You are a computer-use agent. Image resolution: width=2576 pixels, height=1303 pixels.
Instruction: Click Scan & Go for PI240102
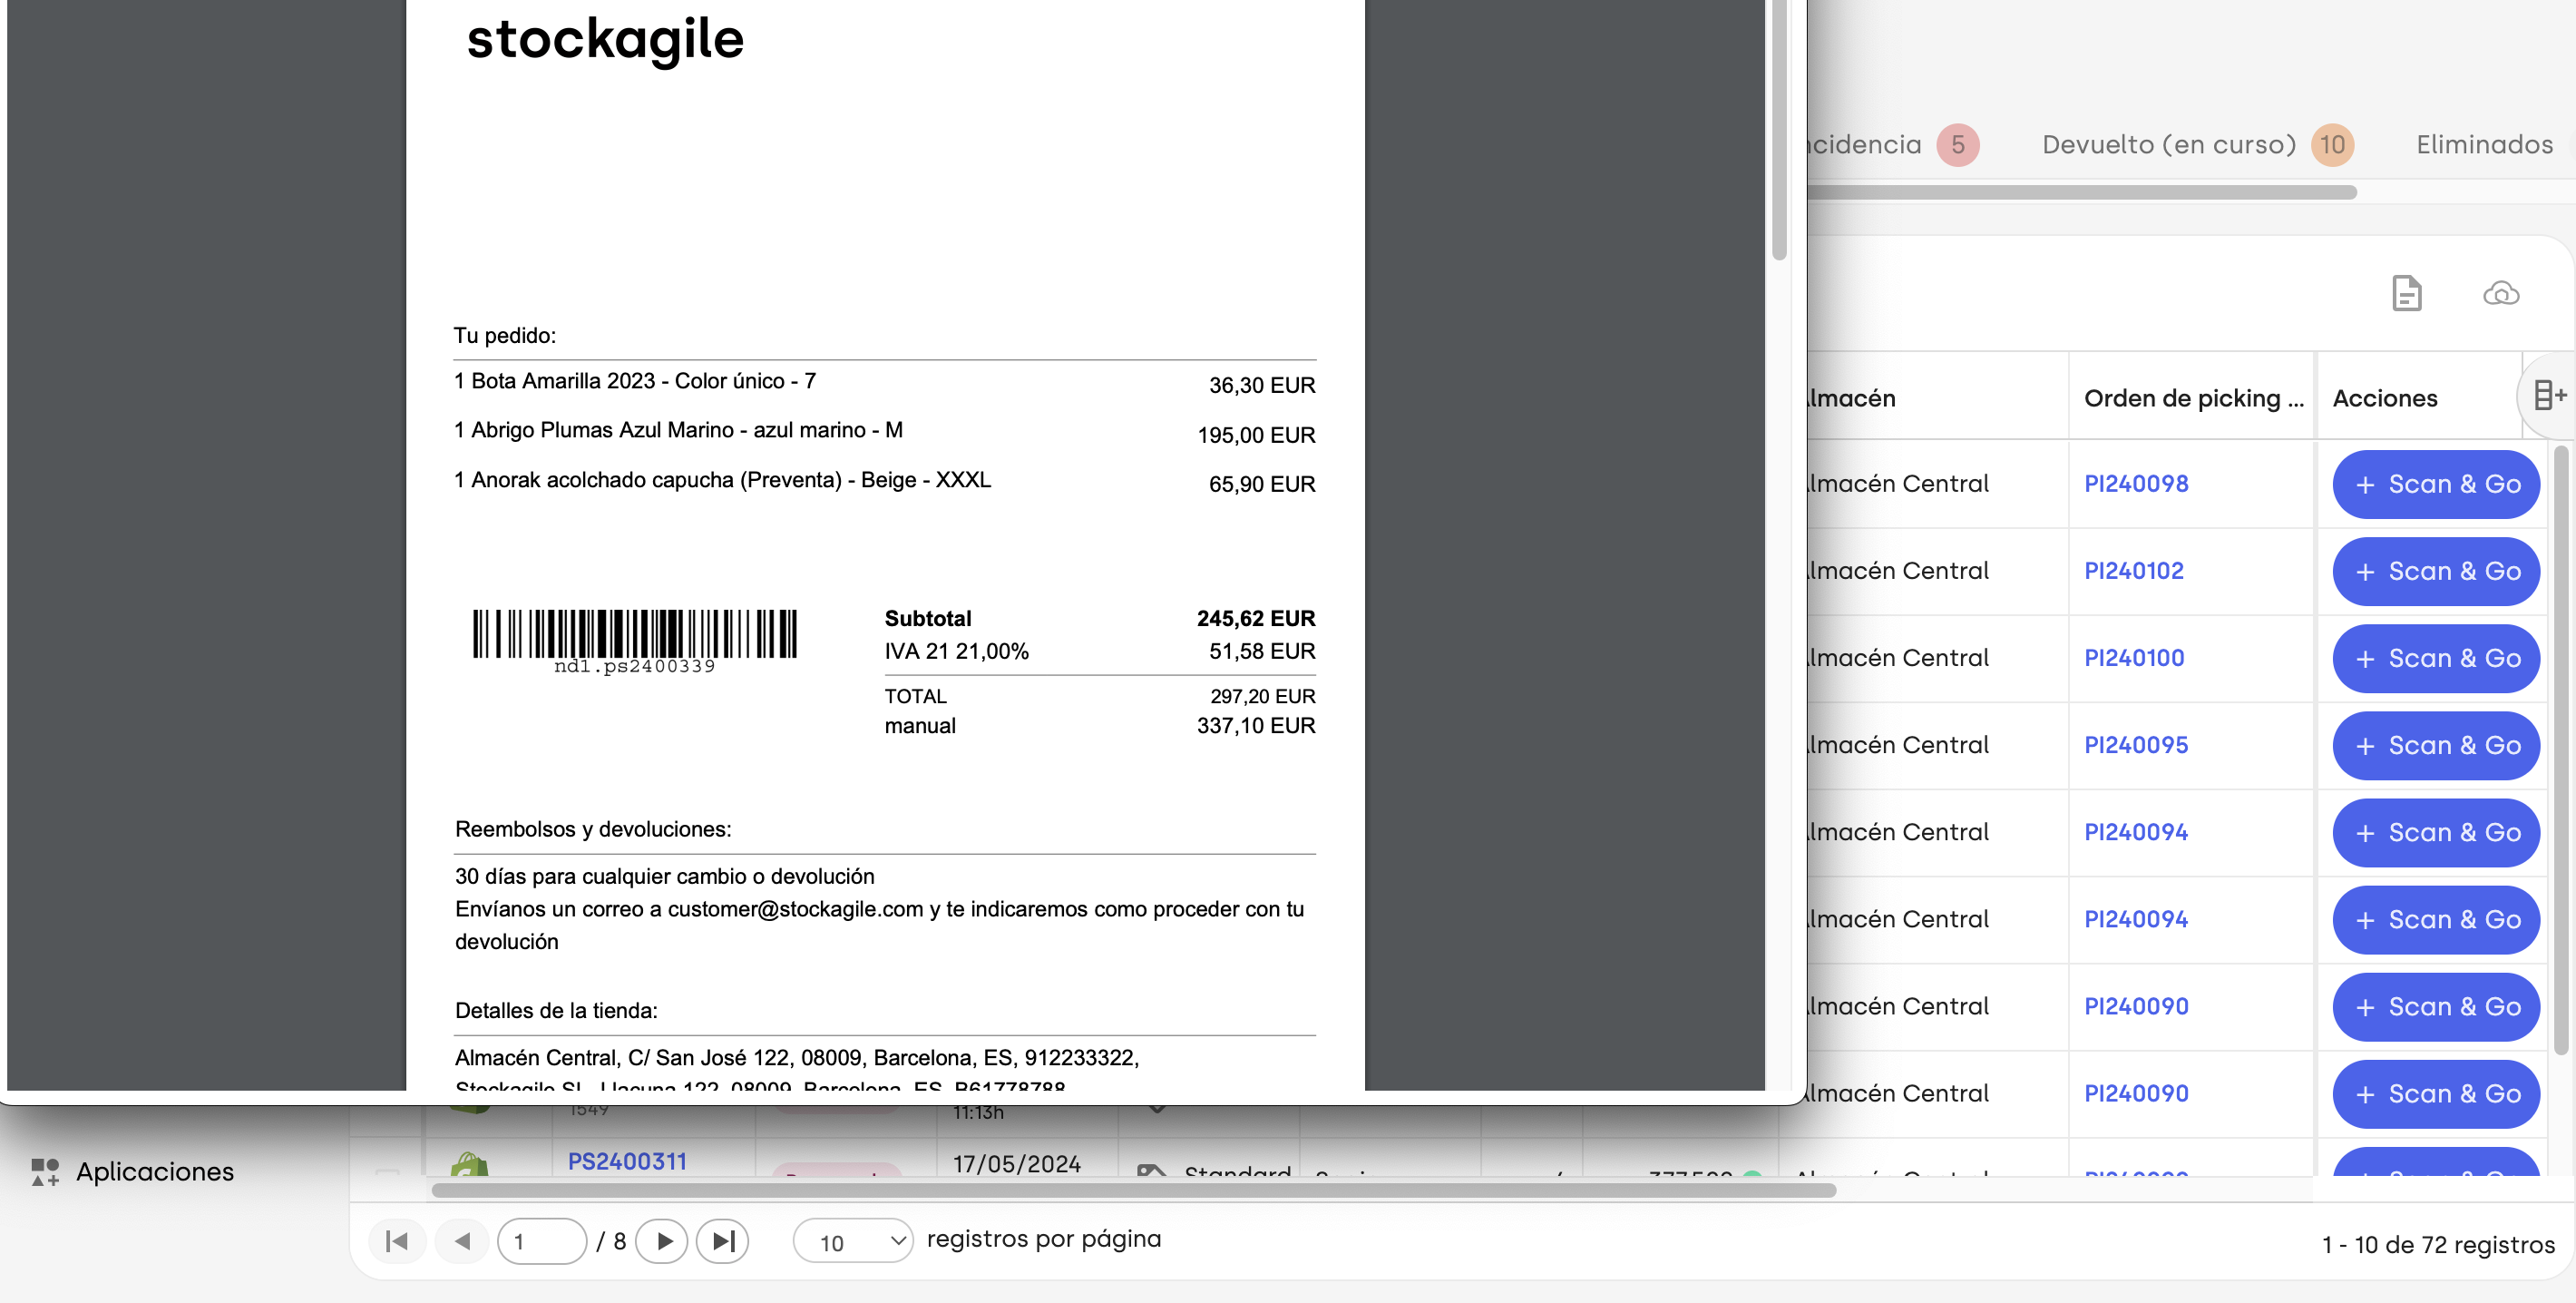pos(2436,572)
